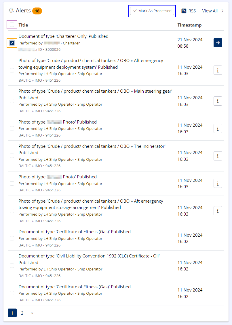This screenshot has width=232, height=325.
Task: Click the Timestamp column header
Action: pos(189,25)
